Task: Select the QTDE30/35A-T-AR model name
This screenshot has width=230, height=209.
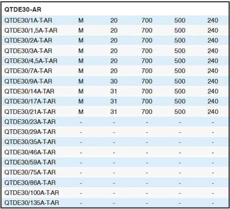Action: 30,142
